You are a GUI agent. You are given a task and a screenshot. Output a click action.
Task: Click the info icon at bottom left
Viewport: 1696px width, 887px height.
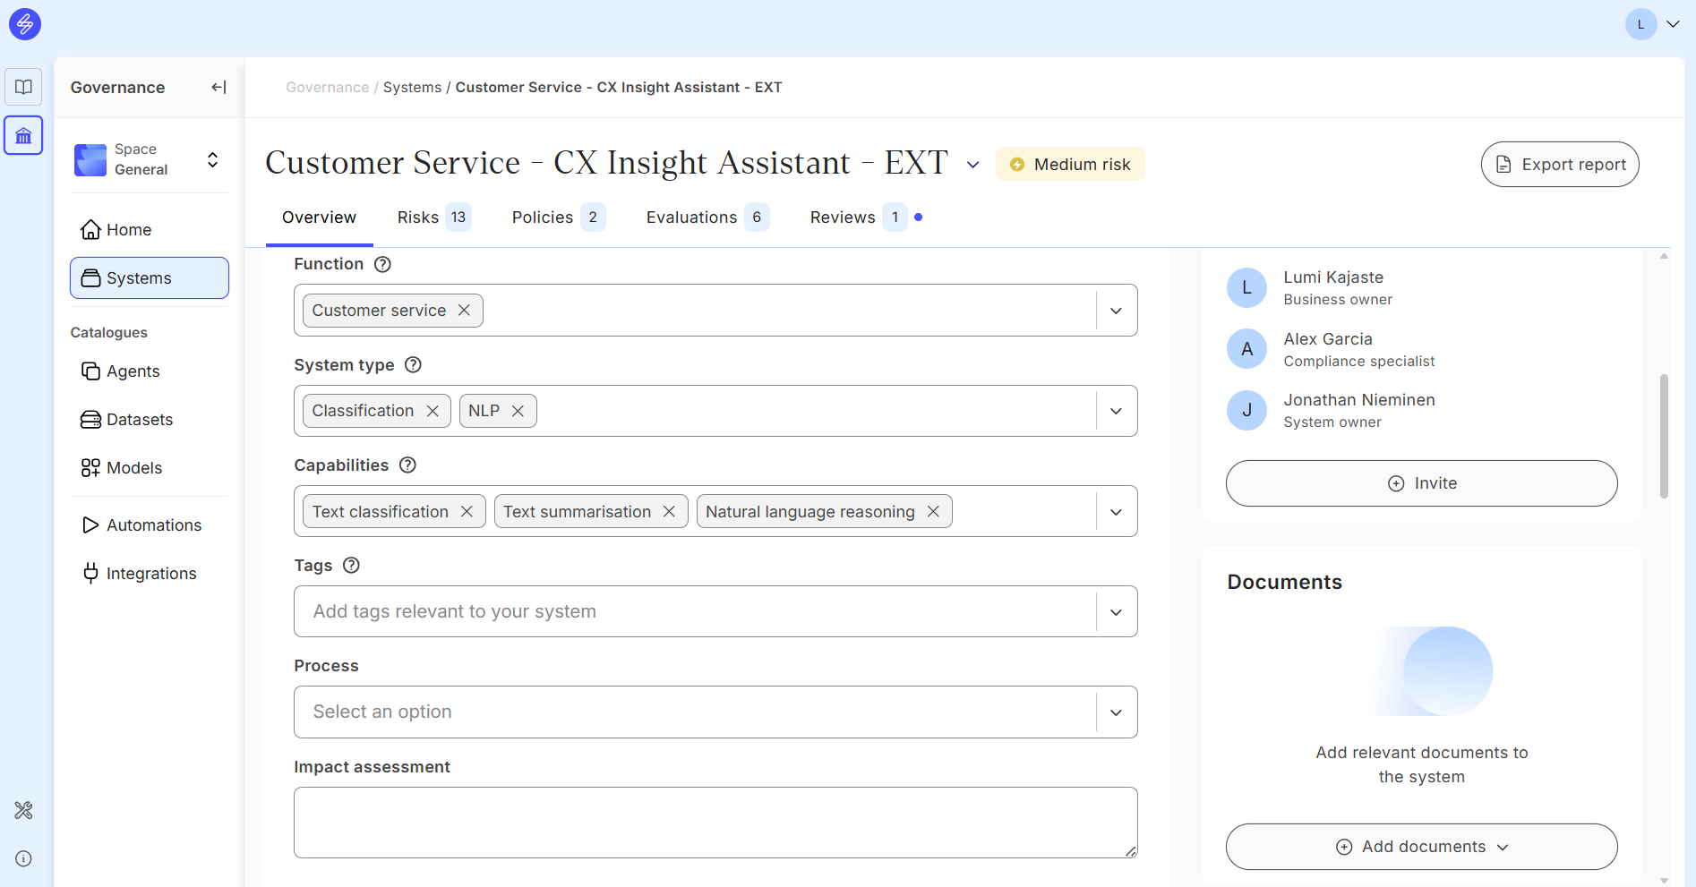point(23,858)
